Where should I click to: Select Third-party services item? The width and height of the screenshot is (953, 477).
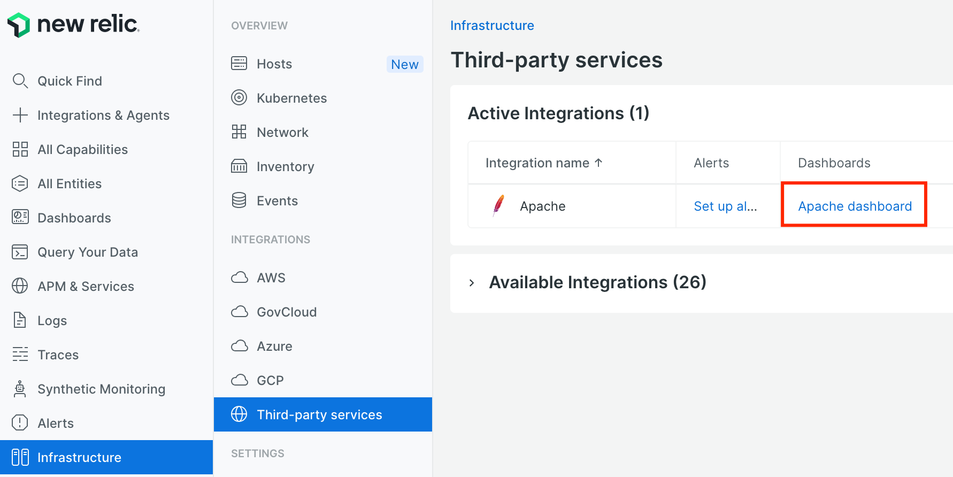[x=323, y=414]
